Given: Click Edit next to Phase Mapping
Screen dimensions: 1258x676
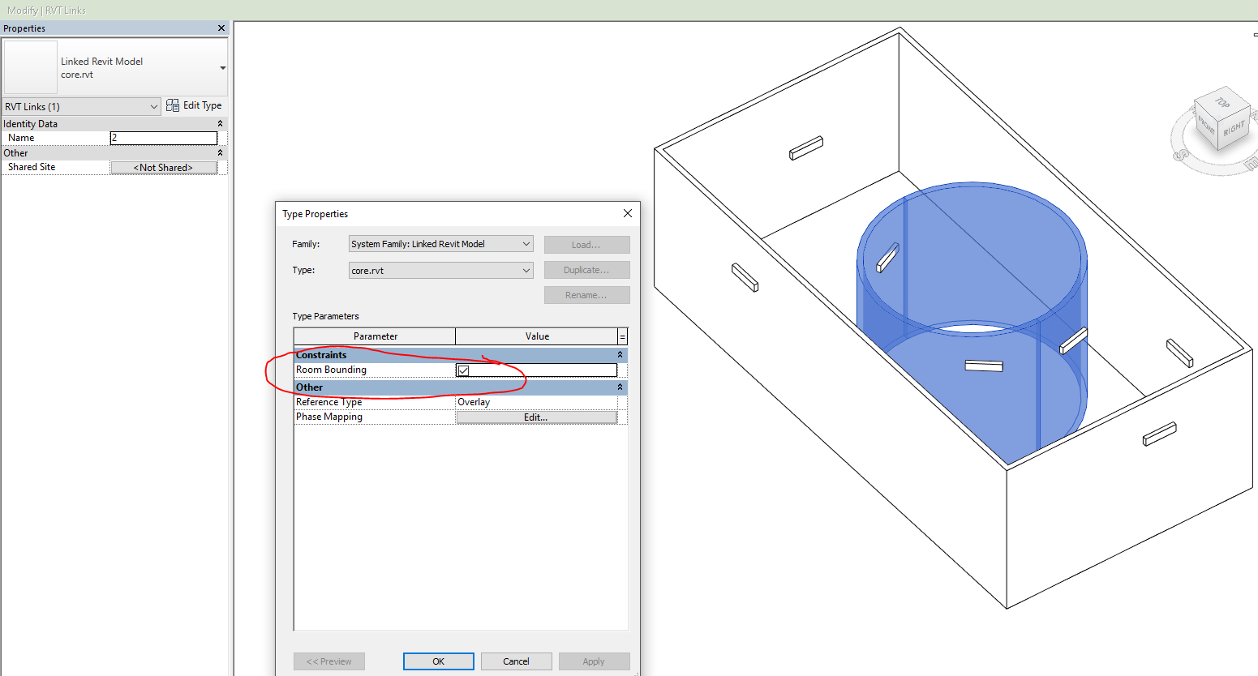Looking at the screenshot, I should coord(537,416).
